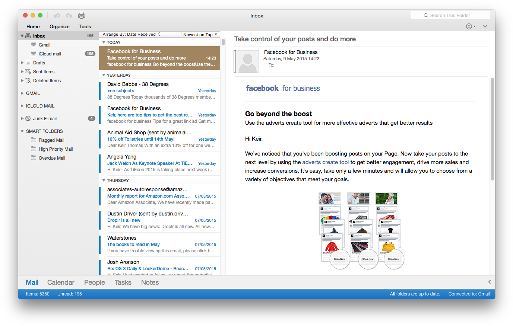
Task: Collapse the Smart Folders section
Action: pyautogui.click(x=22, y=131)
